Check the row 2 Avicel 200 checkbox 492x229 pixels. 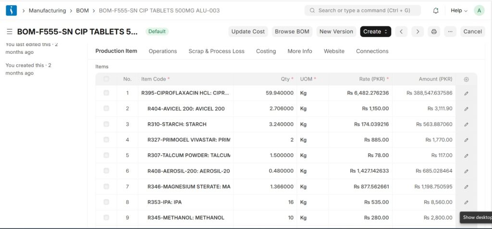coord(106,108)
